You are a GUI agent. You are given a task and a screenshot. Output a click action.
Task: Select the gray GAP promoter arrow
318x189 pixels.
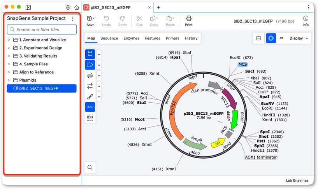(215, 85)
